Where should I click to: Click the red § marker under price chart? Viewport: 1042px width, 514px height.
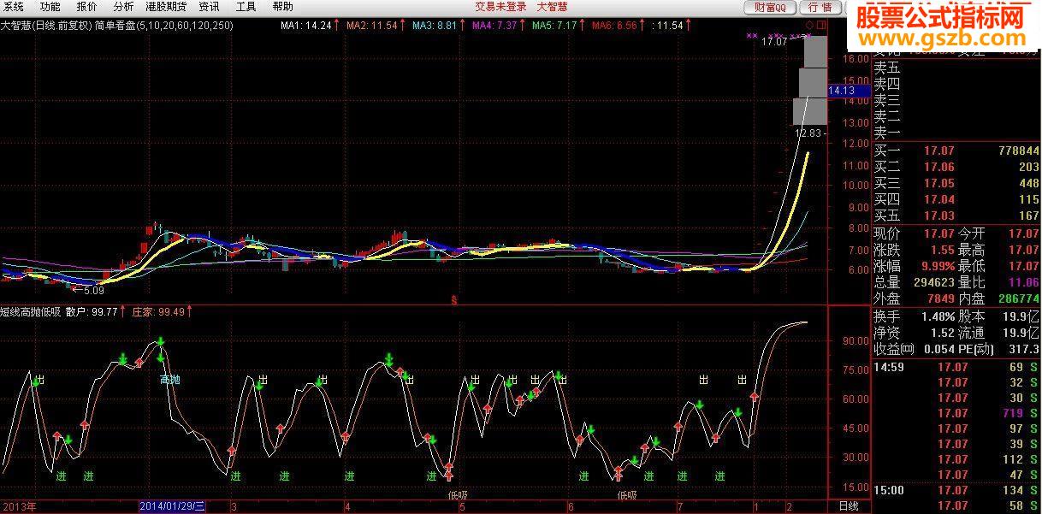pos(454,299)
